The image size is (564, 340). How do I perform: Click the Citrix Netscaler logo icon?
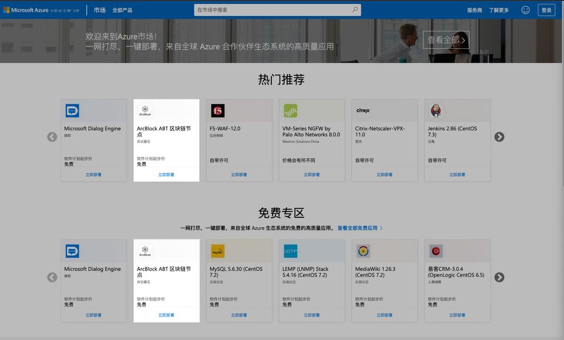(363, 110)
